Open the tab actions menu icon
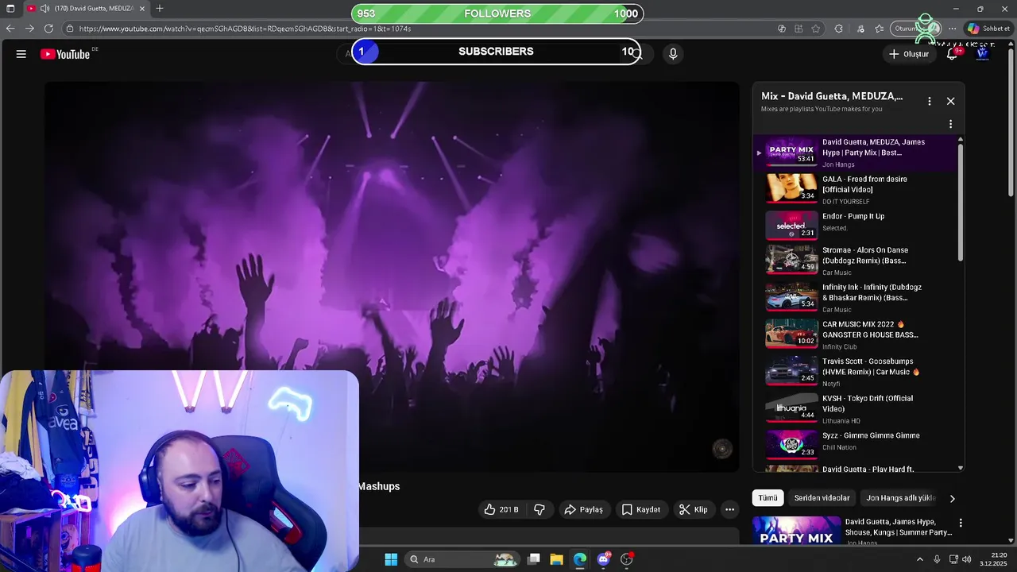Image resolution: width=1017 pixels, height=572 pixels. (10, 9)
